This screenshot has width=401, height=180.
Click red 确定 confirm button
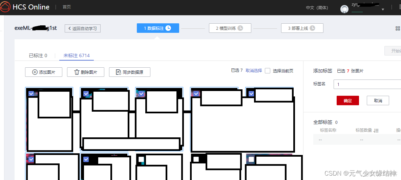348,100
